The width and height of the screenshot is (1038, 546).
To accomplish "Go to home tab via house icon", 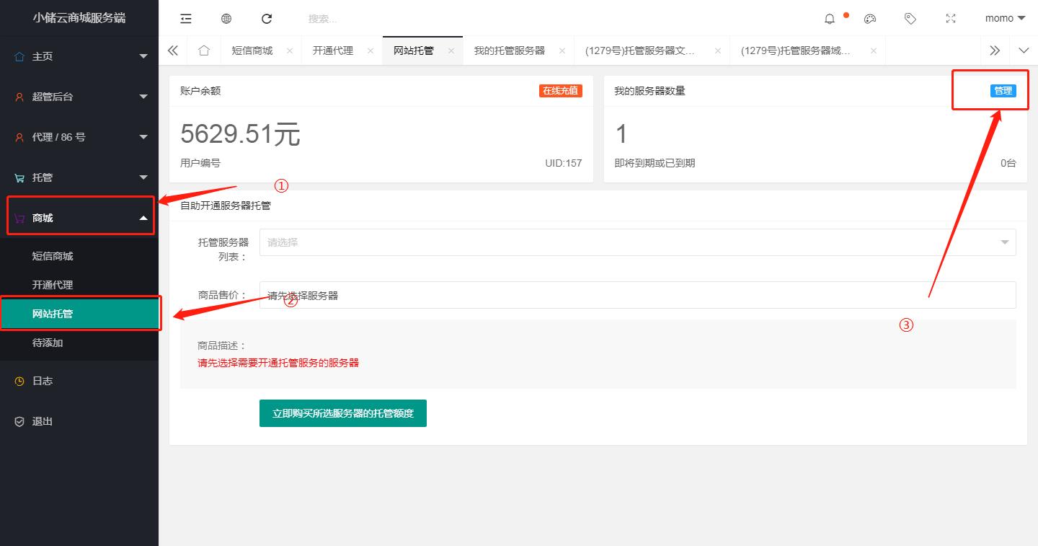I will (x=204, y=50).
